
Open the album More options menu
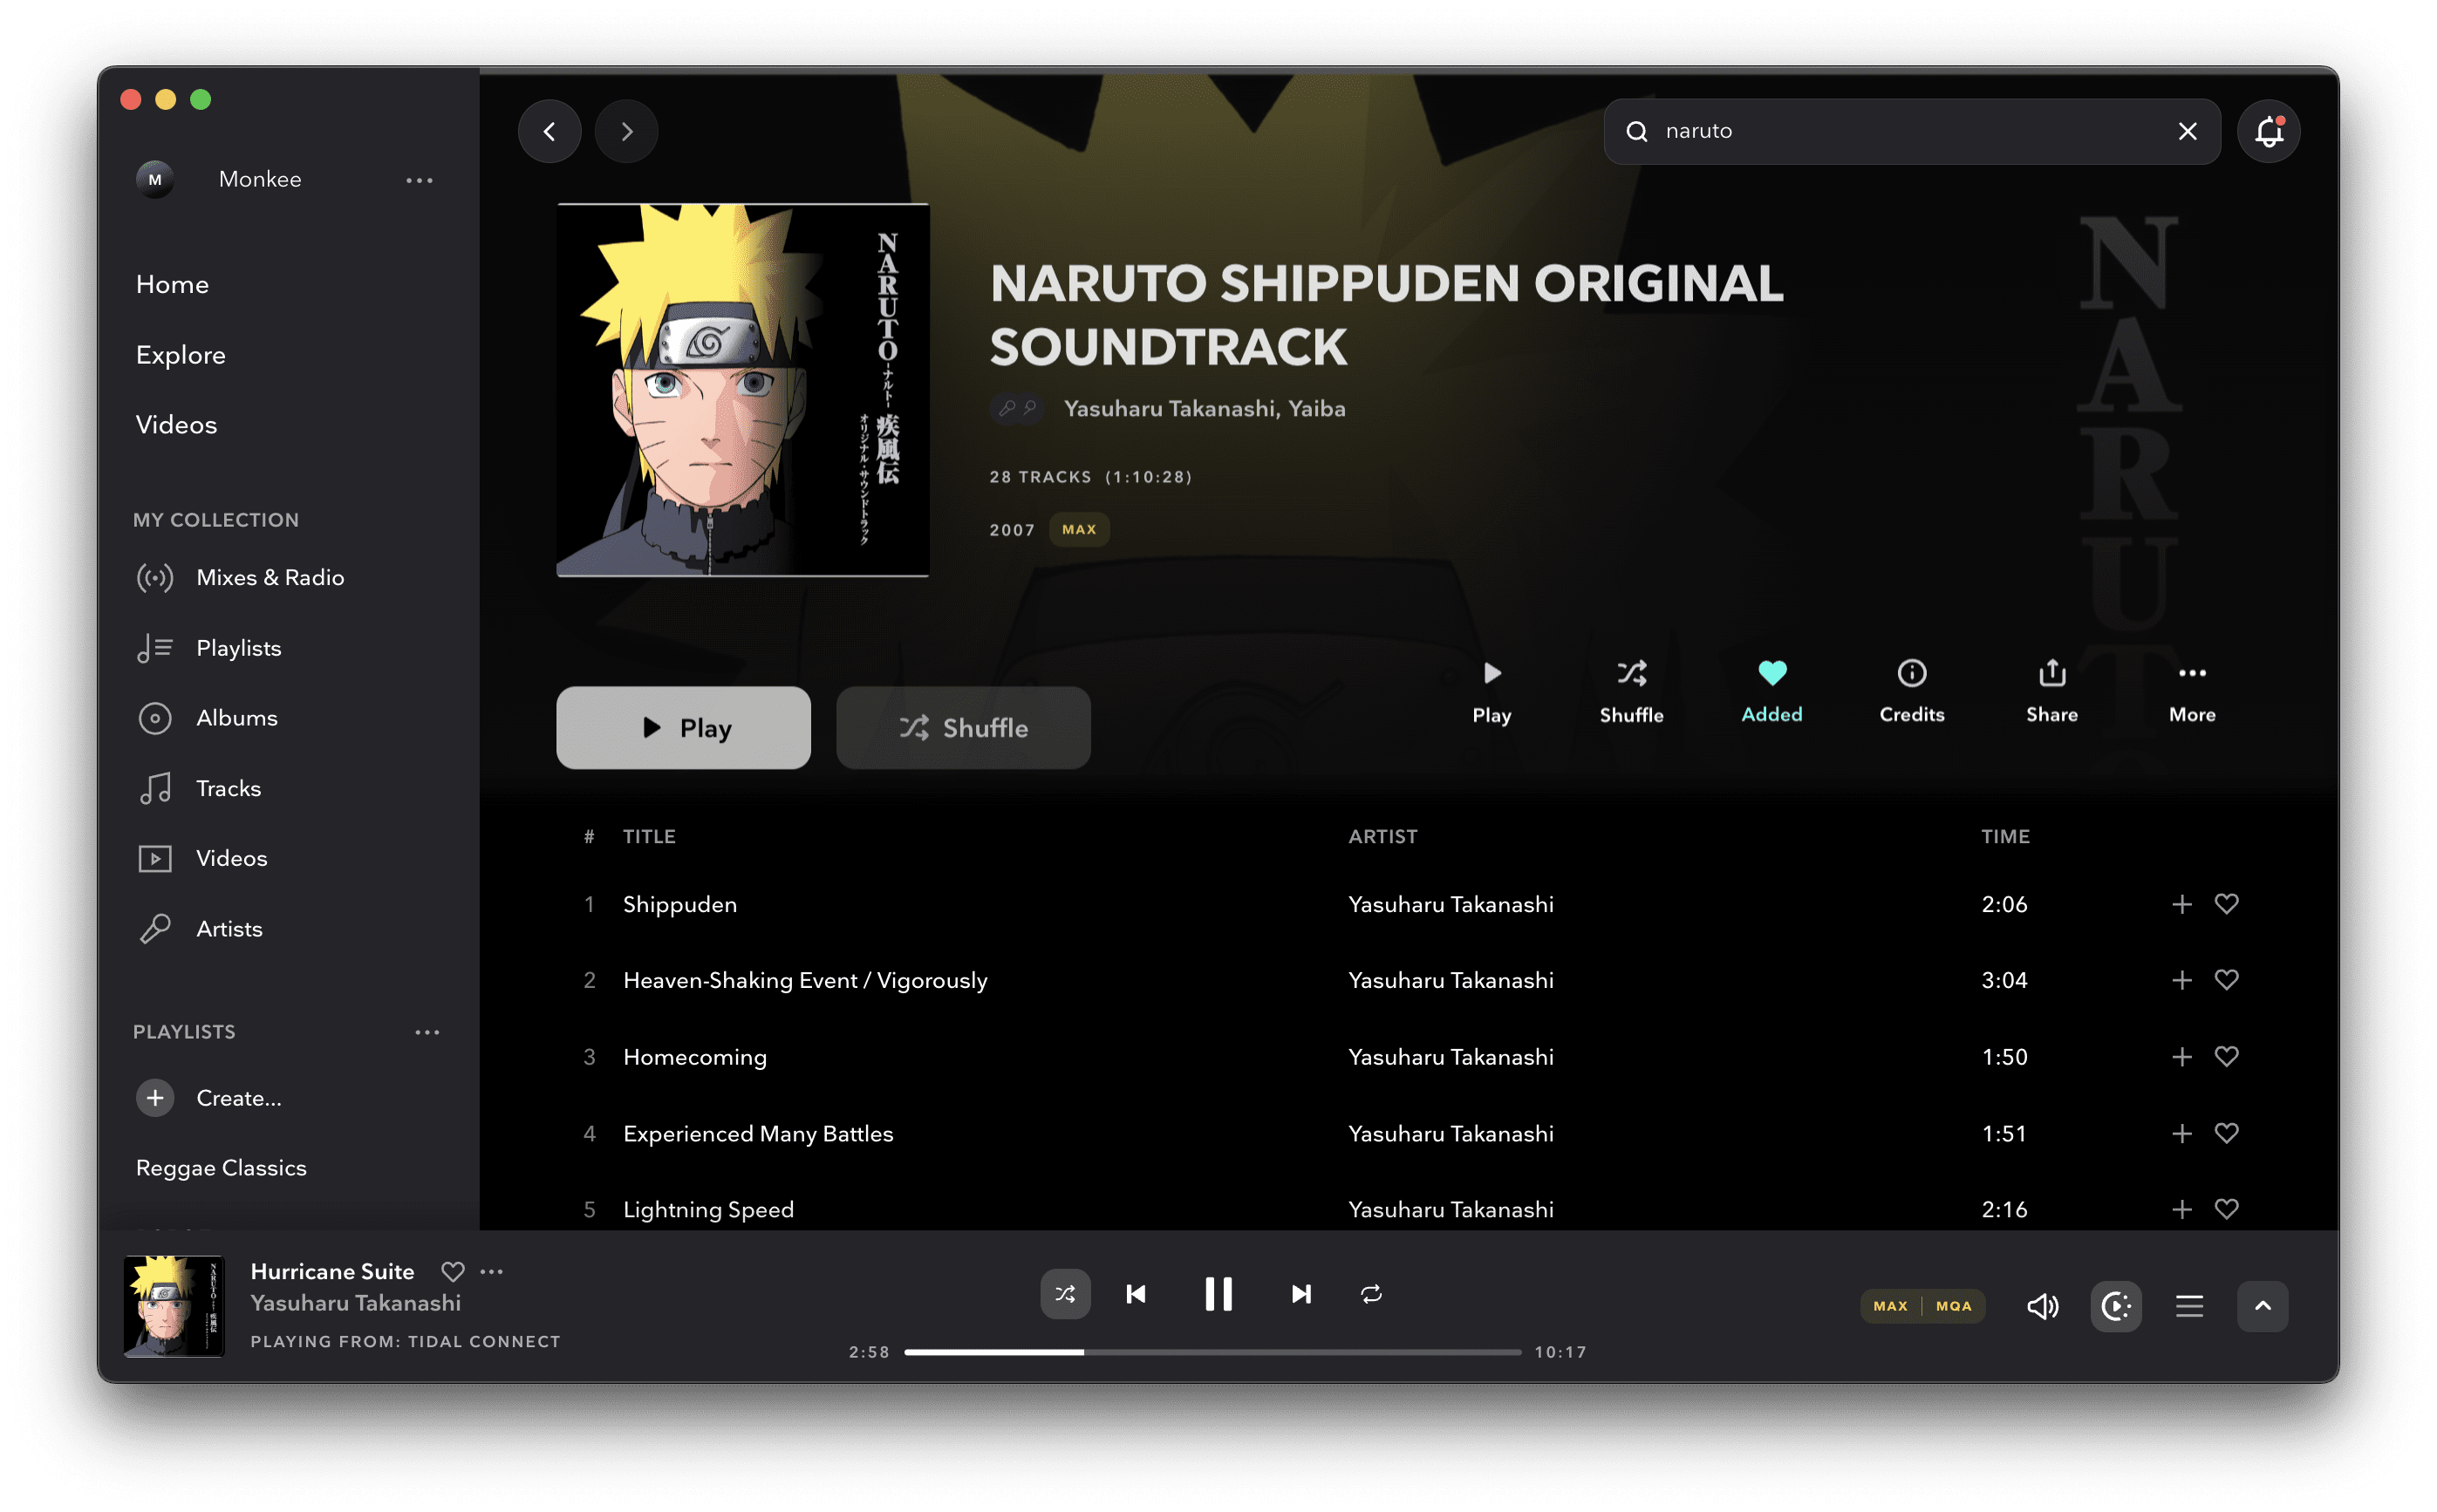point(2191,690)
